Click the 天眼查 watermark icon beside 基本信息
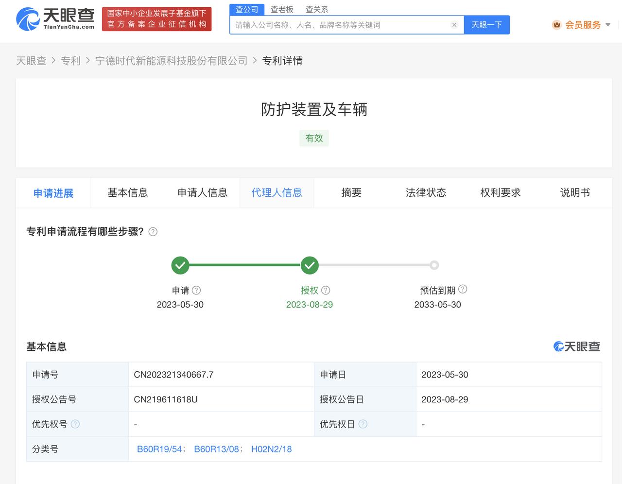The image size is (622, 484). (x=558, y=346)
